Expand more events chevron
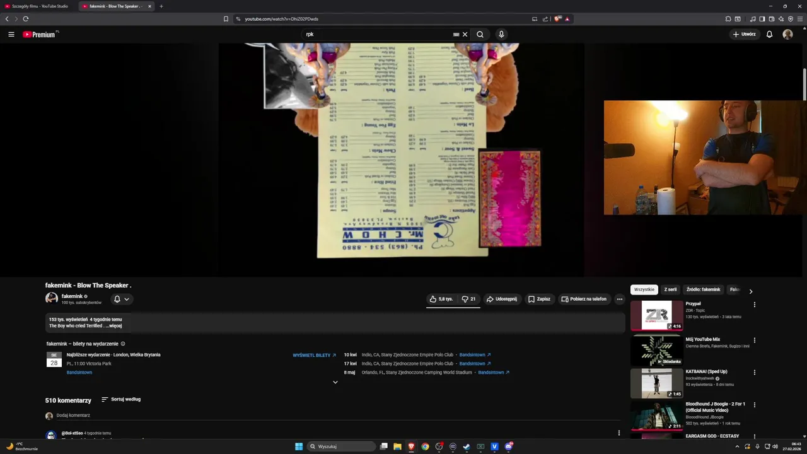This screenshot has width=807, height=454. pyautogui.click(x=335, y=382)
